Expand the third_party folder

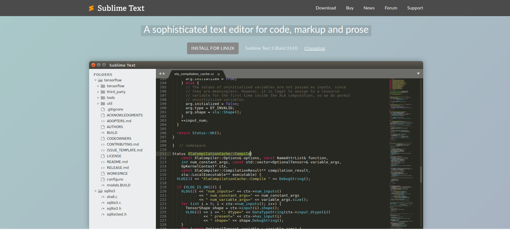[x=98, y=92]
